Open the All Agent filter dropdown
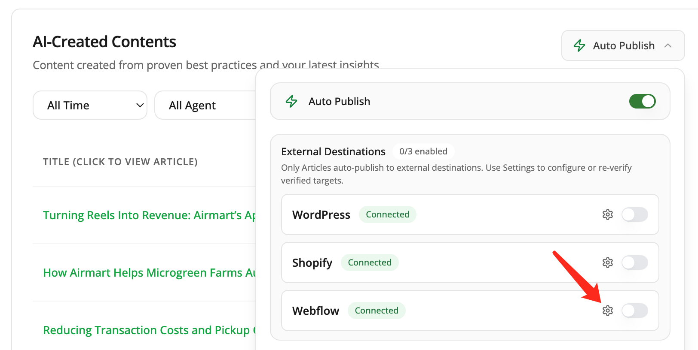698x350 pixels. [205, 105]
